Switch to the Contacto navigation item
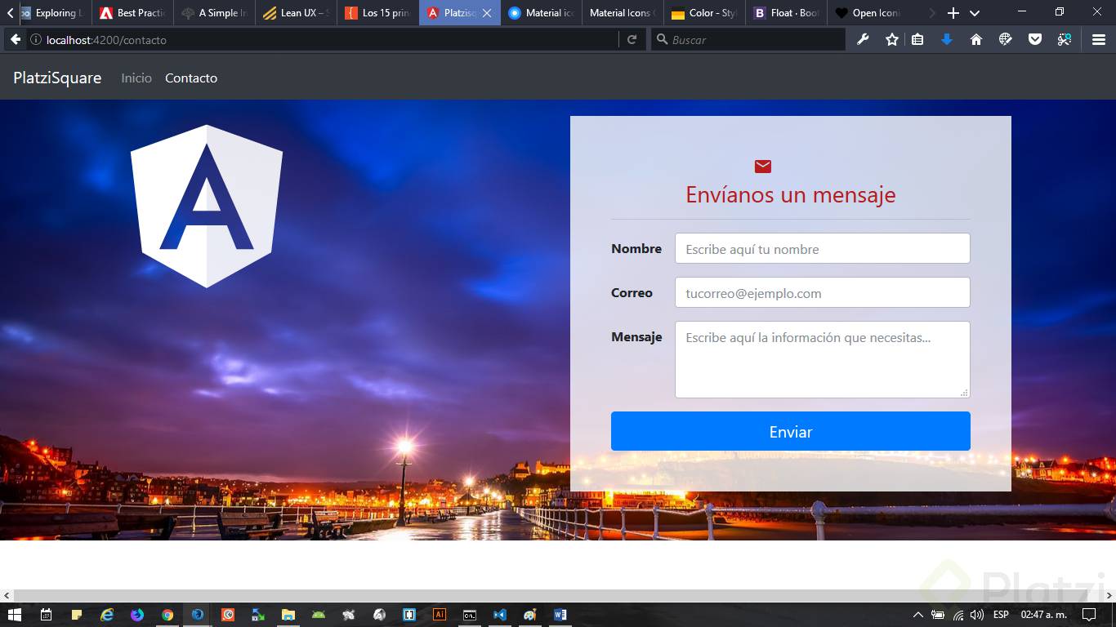This screenshot has width=1116, height=627. point(190,78)
